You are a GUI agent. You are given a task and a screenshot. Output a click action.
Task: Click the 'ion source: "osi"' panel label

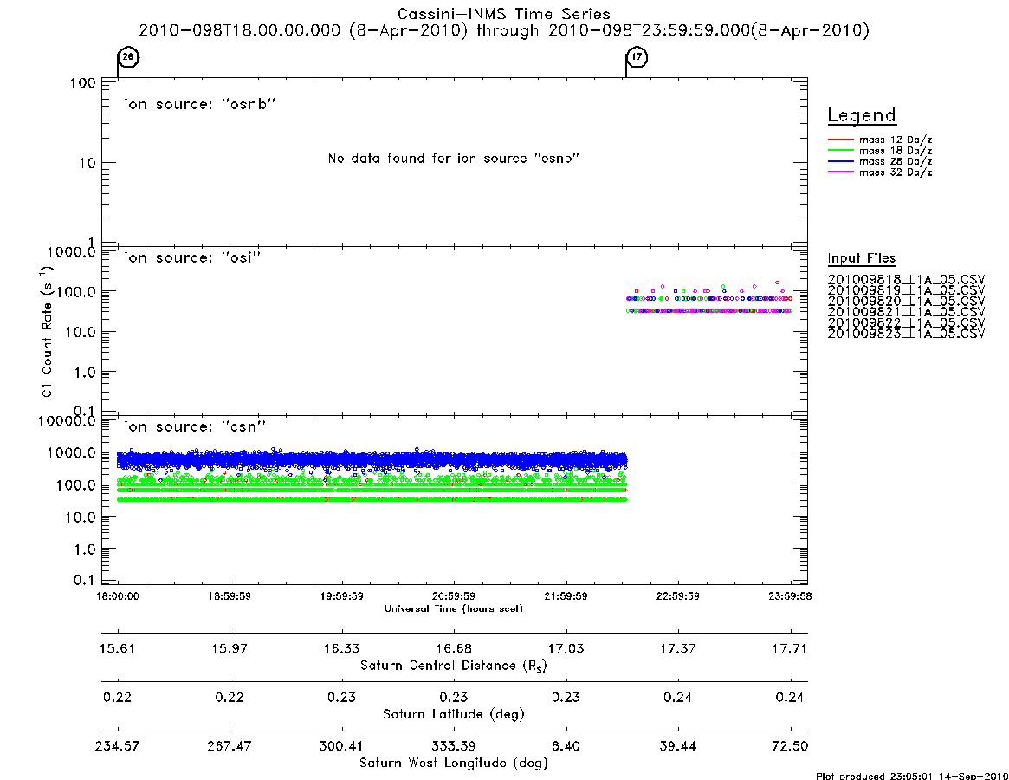192,257
